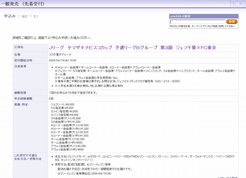The image size is (246, 178).
Task: Click the price line Aコーナー自由席(小中):¥1,000
Action: coord(70,136)
